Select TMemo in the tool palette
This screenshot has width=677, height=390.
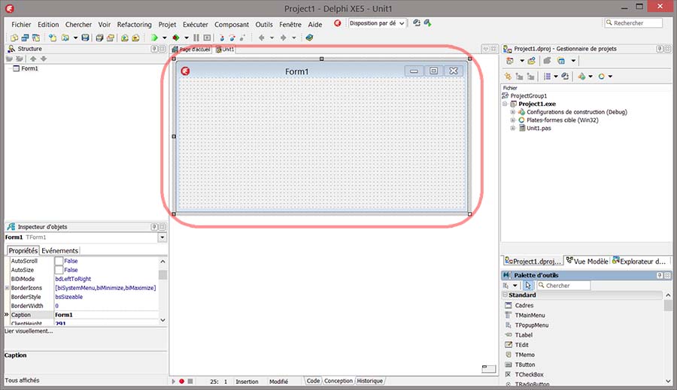tap(524, 355)
